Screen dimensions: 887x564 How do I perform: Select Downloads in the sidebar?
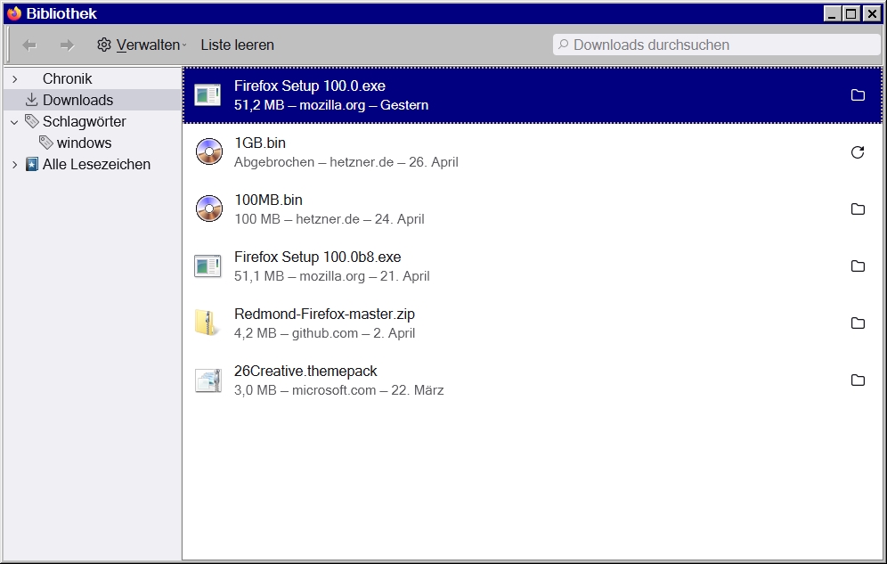[x=78, y=100]
